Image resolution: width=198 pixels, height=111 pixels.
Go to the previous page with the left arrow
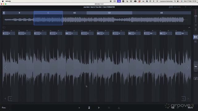pyautogui.click(x=6, y=68)
